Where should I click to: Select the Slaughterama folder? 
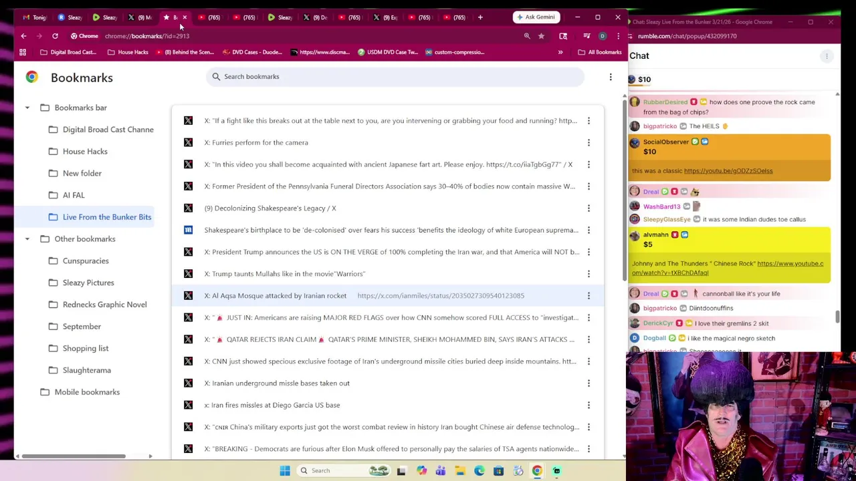point(80,370)
